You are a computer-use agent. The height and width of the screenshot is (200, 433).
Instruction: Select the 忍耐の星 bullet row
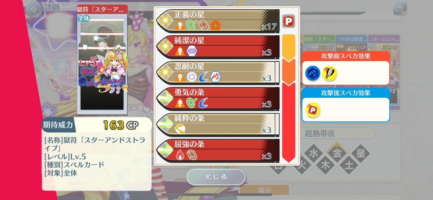[x=218, y=73]
